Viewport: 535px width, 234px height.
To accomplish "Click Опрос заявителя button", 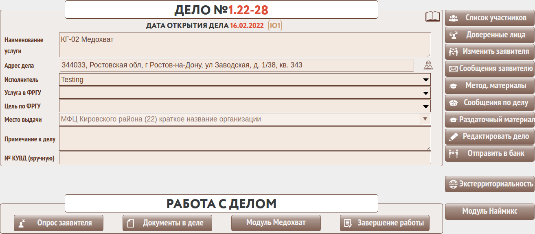I will pyautogui.click(x=59, y=223).
